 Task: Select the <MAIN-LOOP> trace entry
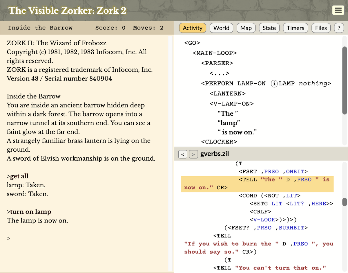tap(215, 53)
